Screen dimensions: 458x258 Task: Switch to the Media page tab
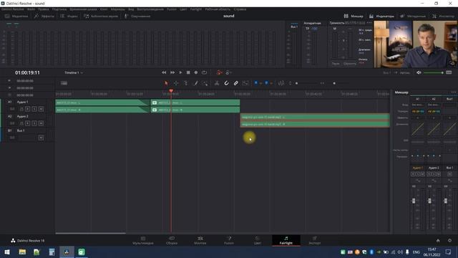tap(143, 241)
